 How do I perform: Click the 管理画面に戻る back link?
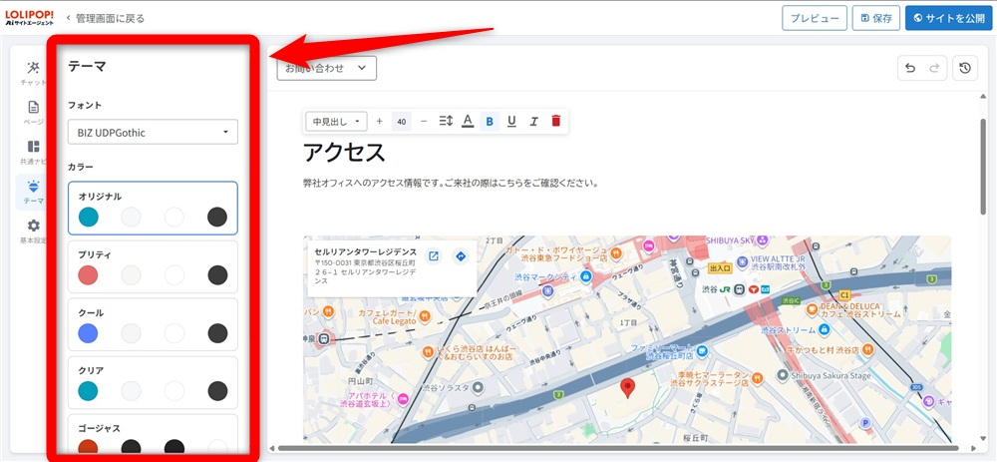click(x=105, y=18)
